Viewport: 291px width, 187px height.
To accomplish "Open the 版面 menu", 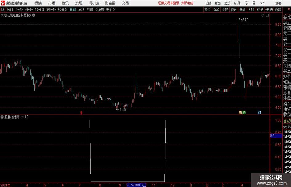I will (x=218, y=3).
